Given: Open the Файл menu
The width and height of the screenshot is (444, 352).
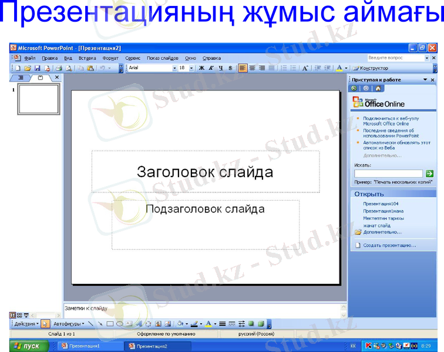Looking at the screenshot, I should (30, 58).
